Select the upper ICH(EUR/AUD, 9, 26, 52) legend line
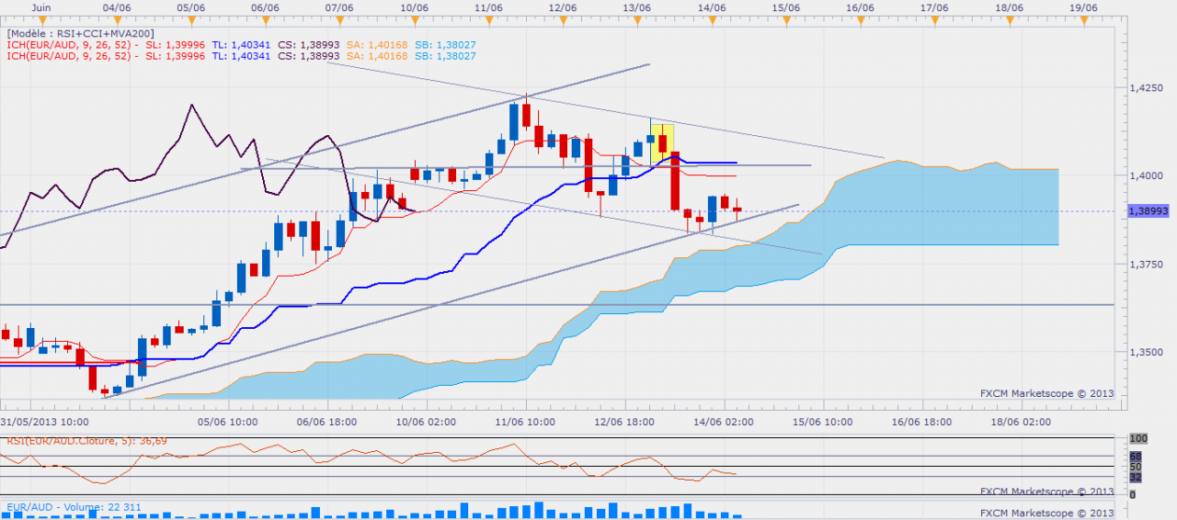 click(x=241, y=44)
